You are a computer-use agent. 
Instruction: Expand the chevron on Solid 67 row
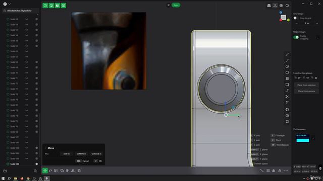click(27, 57)
